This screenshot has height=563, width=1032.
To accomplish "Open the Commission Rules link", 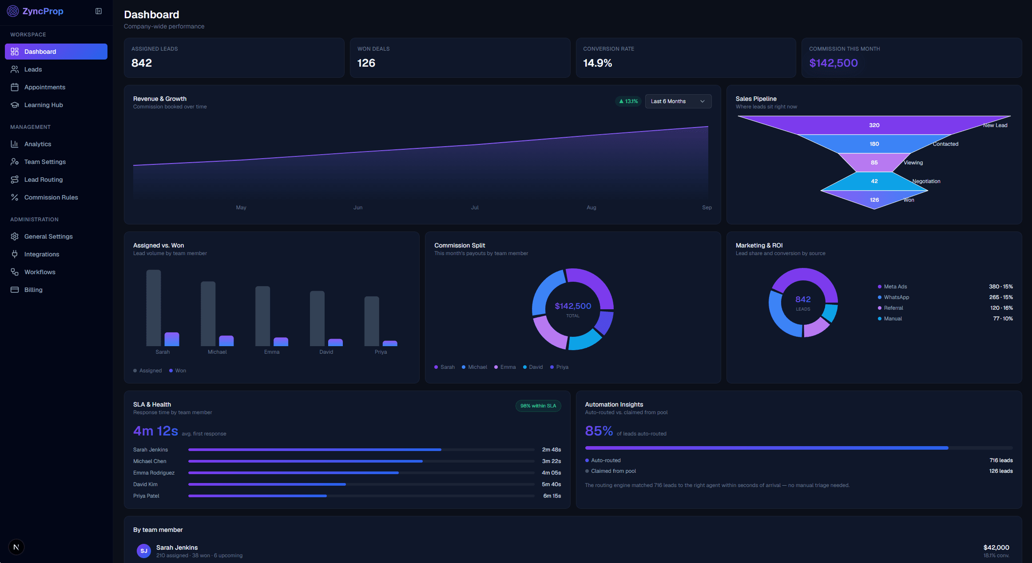I will tap(56, 197).
